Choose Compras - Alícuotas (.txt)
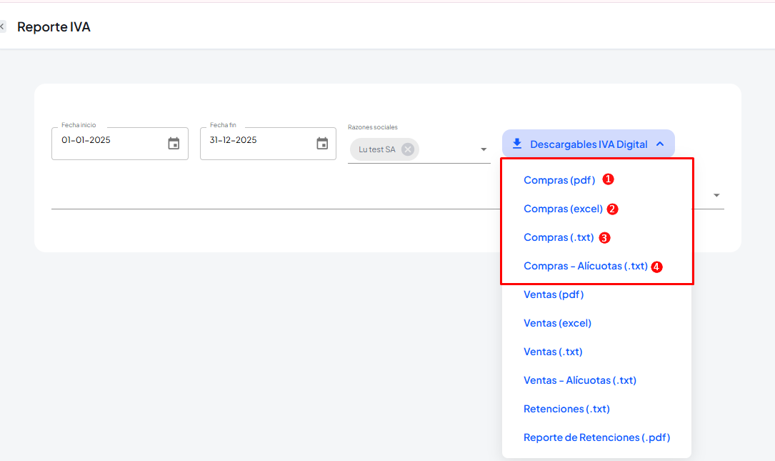 coord(585,266)
